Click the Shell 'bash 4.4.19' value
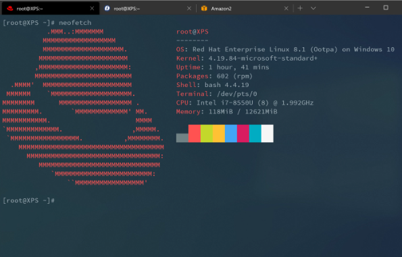The height and width of the screenshot is (257, 402). 226,85
